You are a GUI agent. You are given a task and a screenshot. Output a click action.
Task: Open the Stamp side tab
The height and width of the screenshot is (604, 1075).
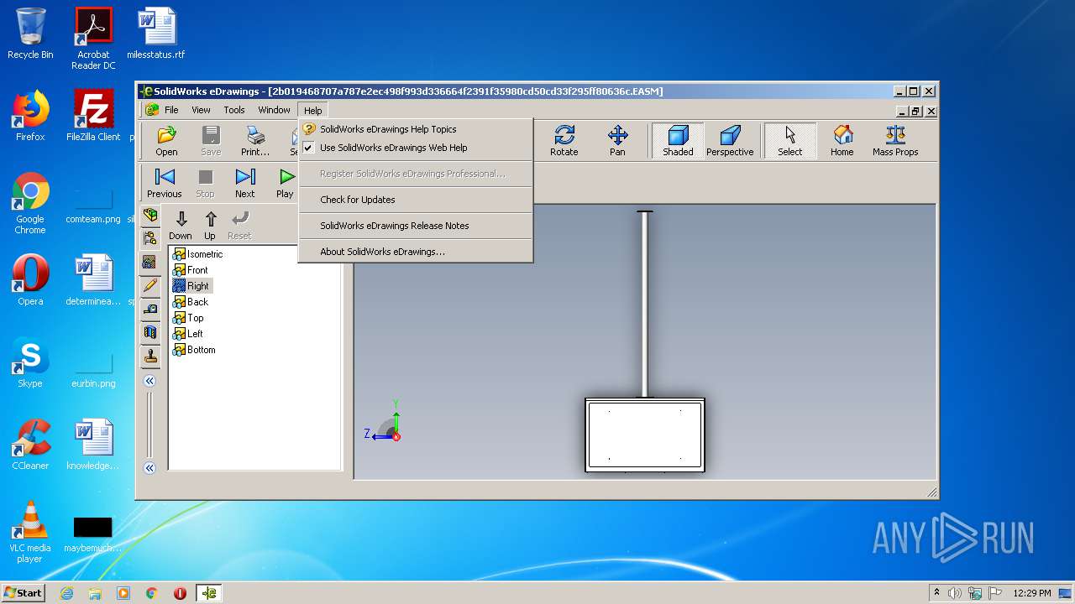(150, 356)
